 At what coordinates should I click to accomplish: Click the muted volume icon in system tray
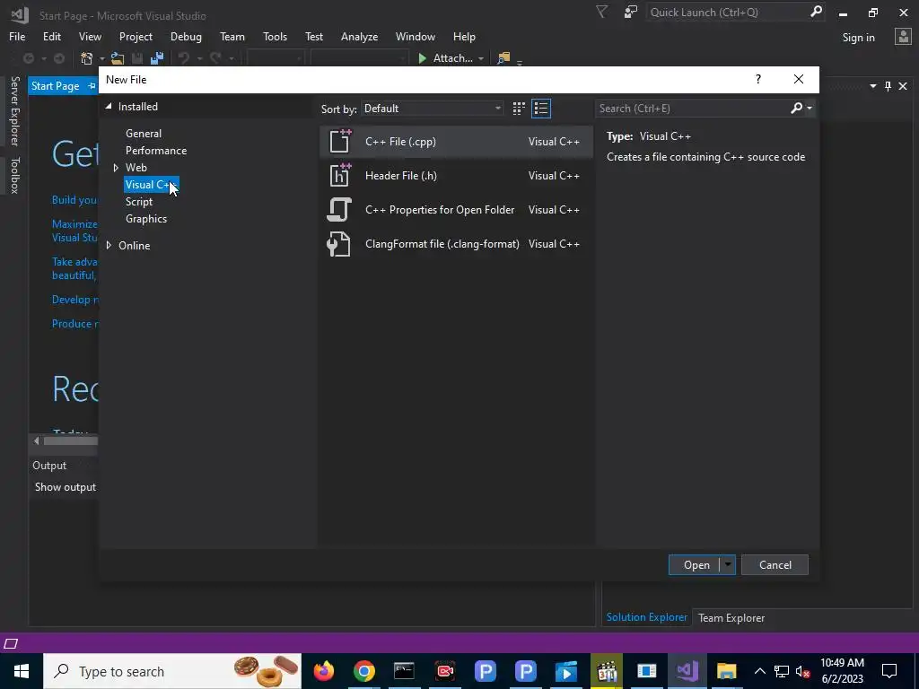[x=803, y=671]
